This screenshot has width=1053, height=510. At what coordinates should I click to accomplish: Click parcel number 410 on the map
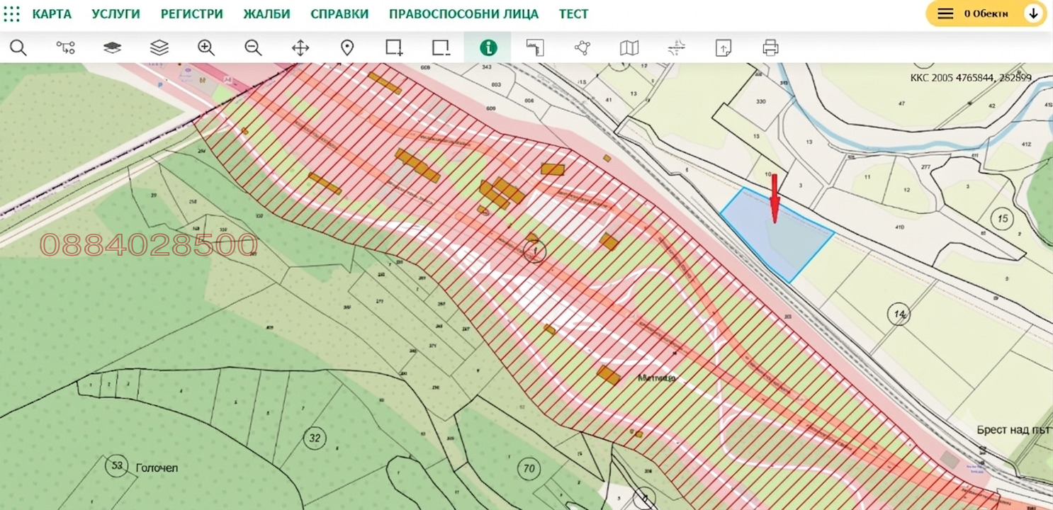pos(900,227)
